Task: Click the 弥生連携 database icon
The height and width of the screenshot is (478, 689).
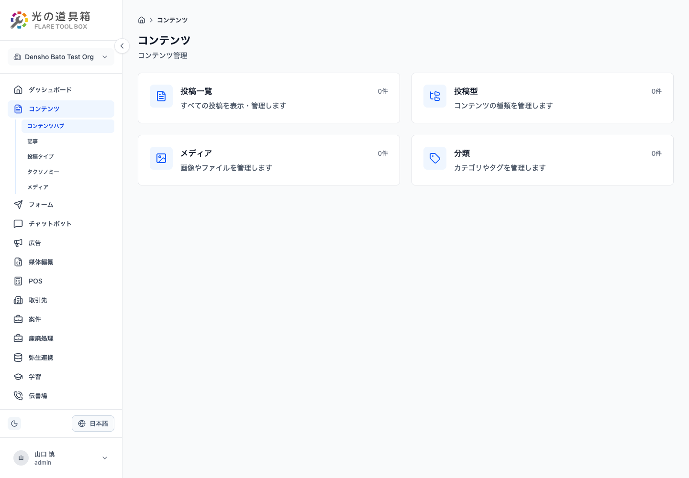Action: pyautogui.click(x=18, y=358)
